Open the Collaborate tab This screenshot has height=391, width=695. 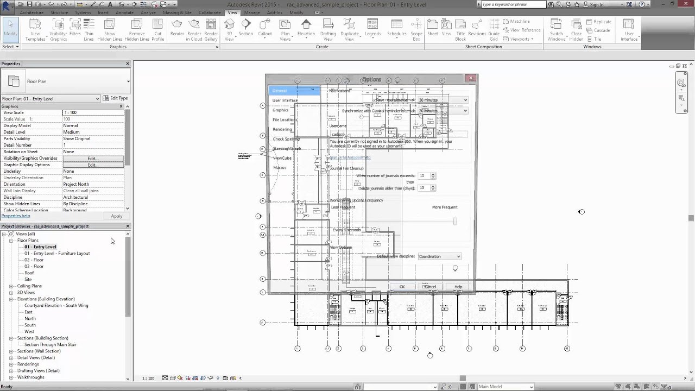(210, 12)
